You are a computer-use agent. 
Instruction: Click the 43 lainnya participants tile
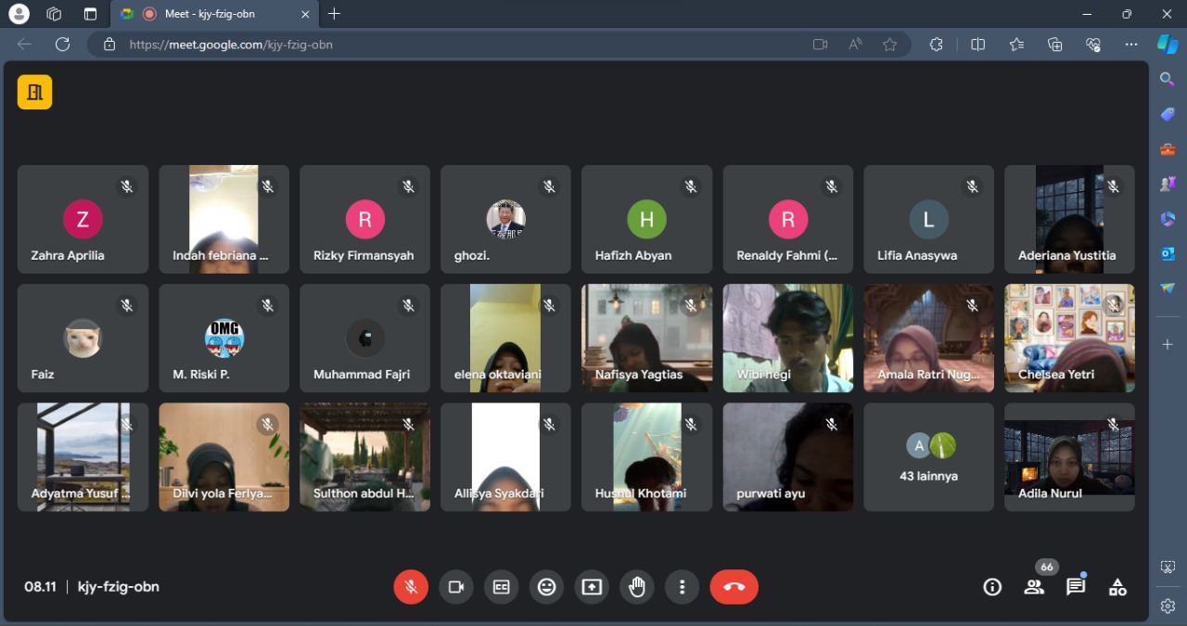(928, 457)
